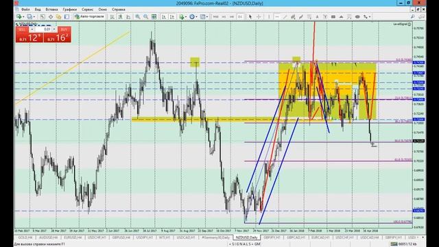Open the Сервис menu
The height and width of the screenshot is (247, 439).
click(x=88, y=10)
